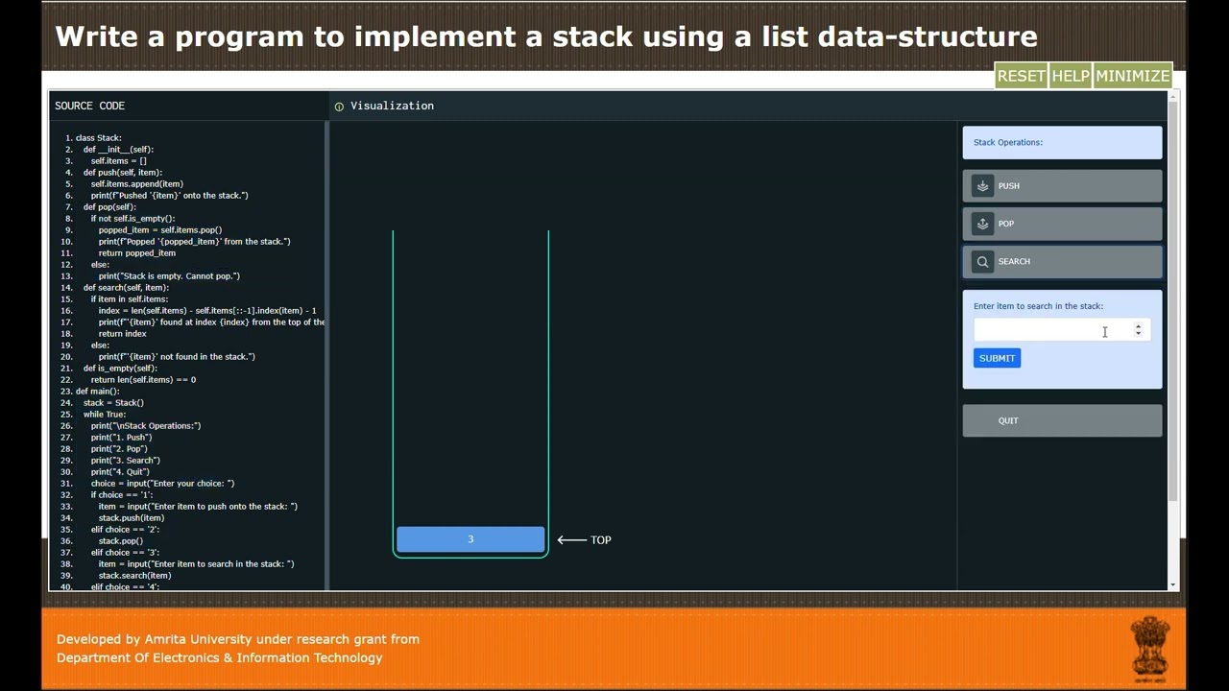Click the pop icon beside POP

pos(982,224)
